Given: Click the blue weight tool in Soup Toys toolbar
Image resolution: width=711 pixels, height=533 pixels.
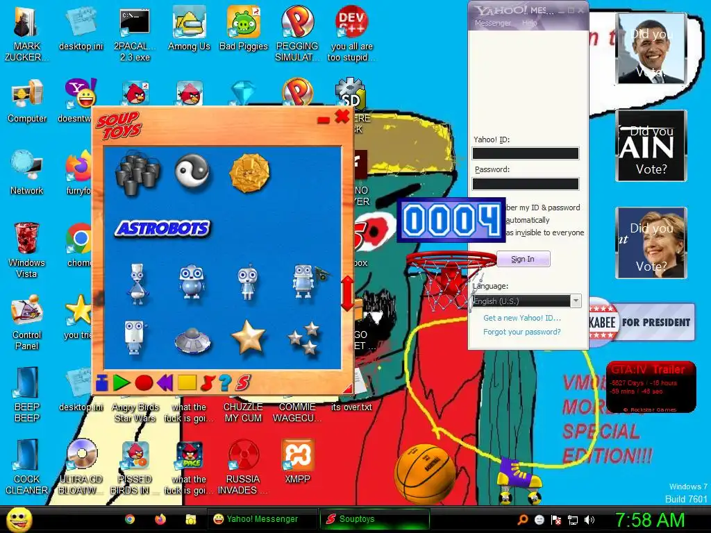Looking at the screenshot, I should (101, 383).
